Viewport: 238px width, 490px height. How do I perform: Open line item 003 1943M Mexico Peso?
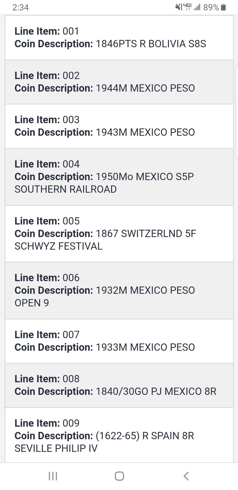119,126
